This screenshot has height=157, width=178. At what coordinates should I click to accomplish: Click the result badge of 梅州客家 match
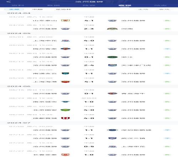(x=167, y=49)
